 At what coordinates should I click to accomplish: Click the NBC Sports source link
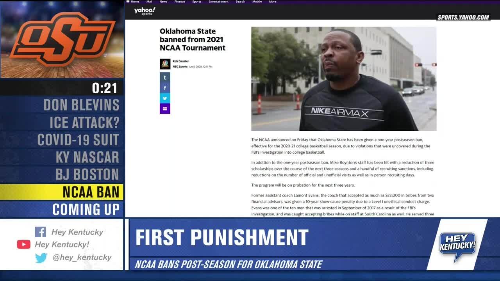pos(180,67)
